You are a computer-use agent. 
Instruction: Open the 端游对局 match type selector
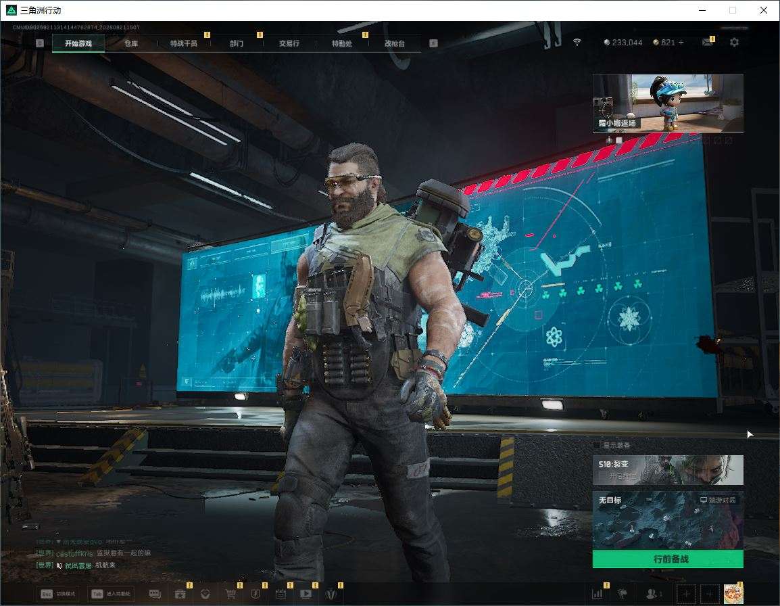[718, 500]
